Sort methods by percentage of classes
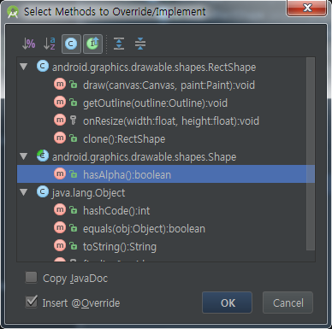Viewport: 332px width, 329px height. 28,44
